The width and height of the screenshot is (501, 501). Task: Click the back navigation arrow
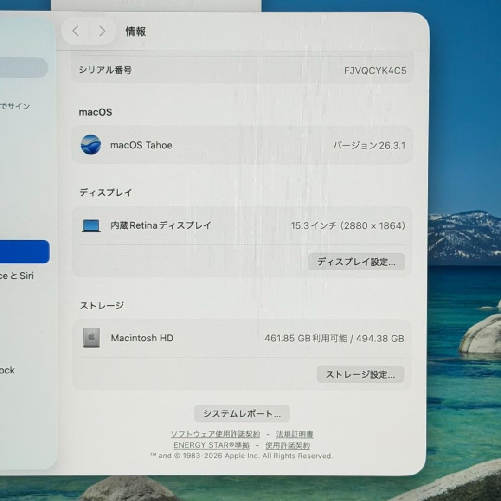pos(76,31)
